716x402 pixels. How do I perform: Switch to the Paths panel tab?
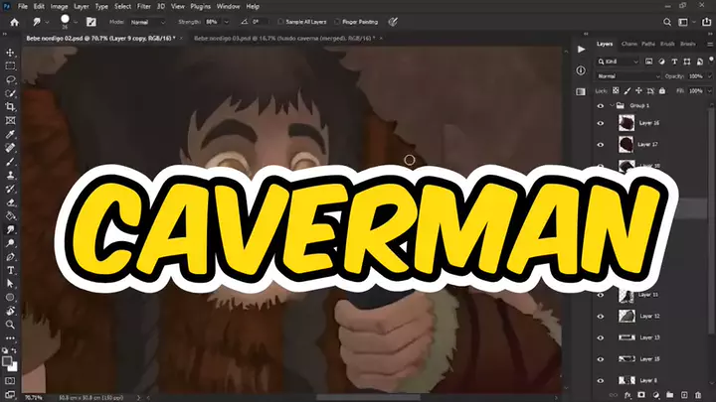(x=647, y=45)
